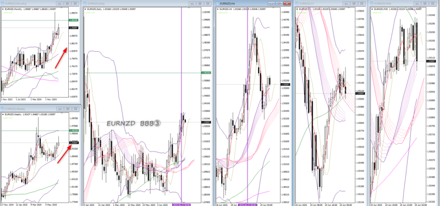
Task: Open the EURNZD,Daily window icon menu
Action: point(85,3)
